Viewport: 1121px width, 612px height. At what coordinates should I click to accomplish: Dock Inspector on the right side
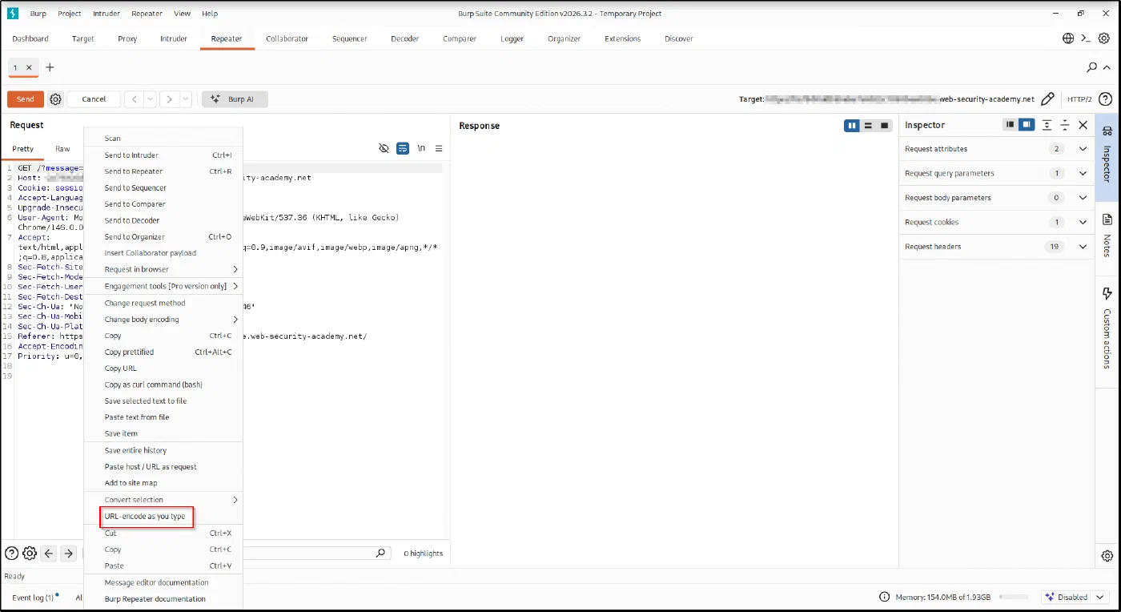(x=1027, y=125)
